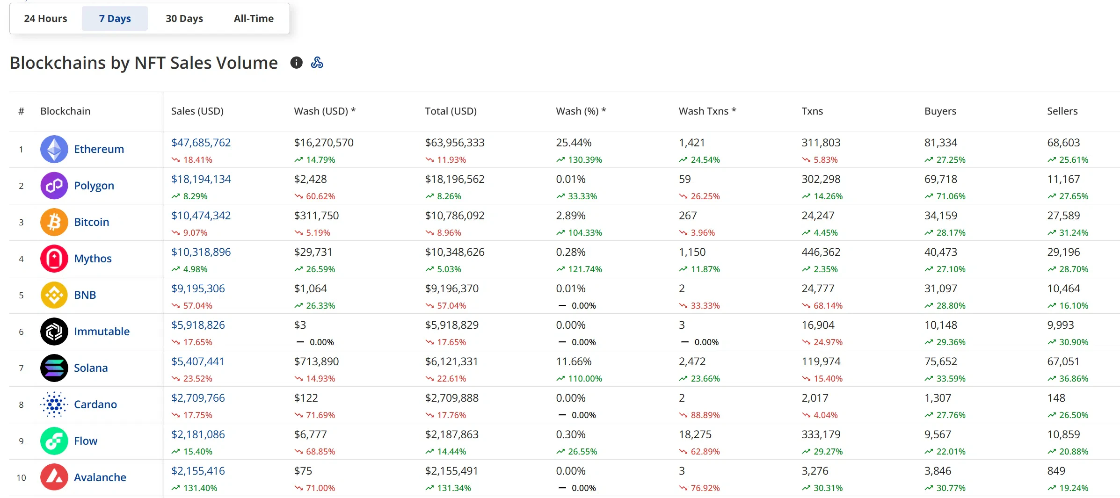Screen dimensions: 1120x498
Task: Click Ethereum wash percentage 25.44%
Action: click(x=574, y=143)
